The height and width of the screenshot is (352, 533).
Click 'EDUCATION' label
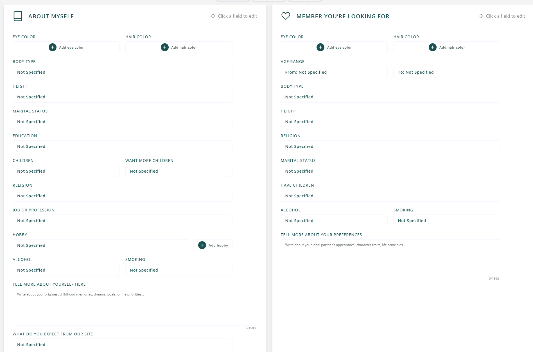click(25, 136)
